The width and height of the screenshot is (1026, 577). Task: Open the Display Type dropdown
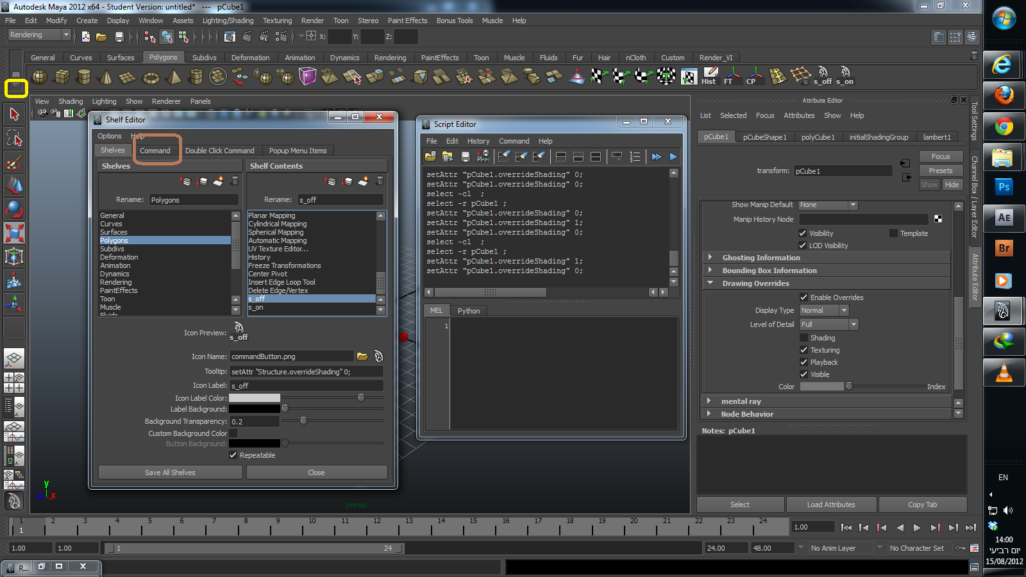coord(824,310)
